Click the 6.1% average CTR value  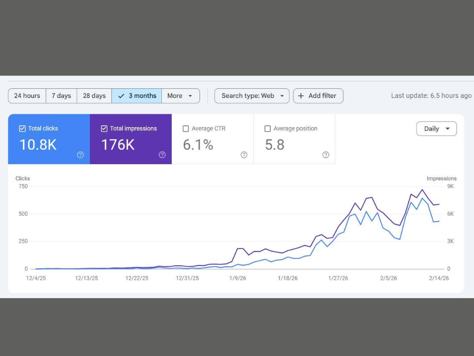click(x=198, y=145)
